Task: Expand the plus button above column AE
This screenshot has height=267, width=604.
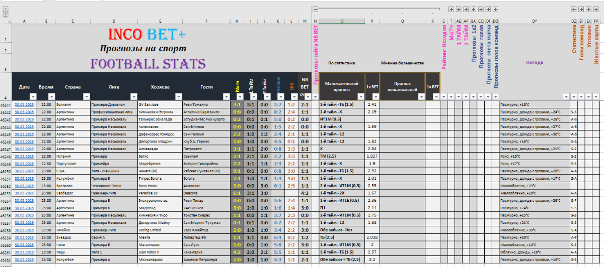Action: [459, 9]
